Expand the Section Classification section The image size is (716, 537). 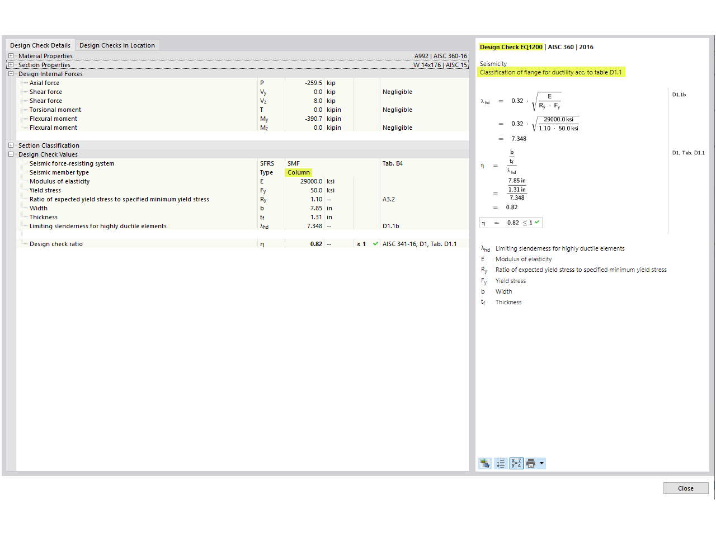pos(11,145)
